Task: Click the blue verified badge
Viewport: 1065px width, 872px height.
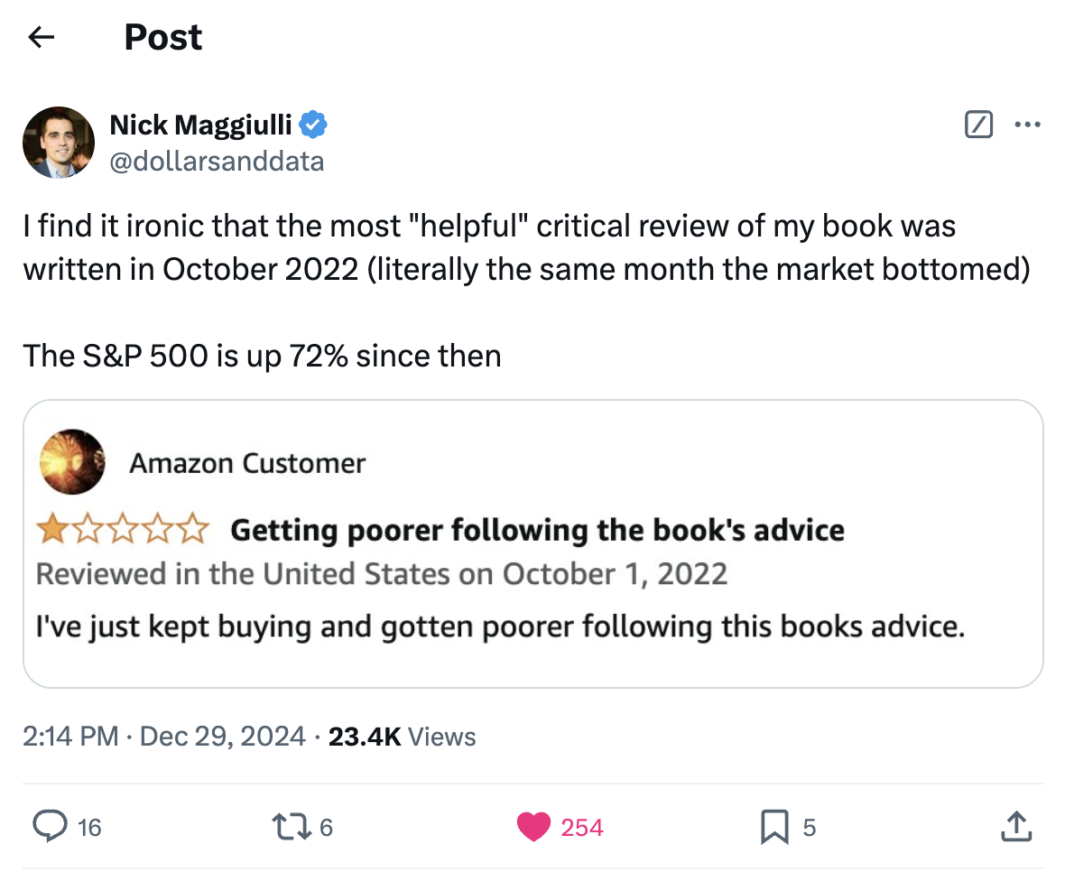Action: tap(313, 125)
